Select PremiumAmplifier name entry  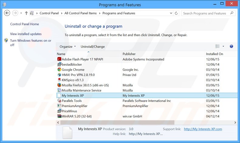pyautogui.click(x=74, y=106)
